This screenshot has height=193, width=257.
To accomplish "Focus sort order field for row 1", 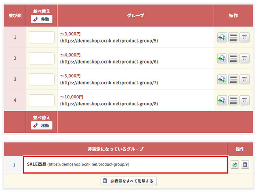I will (41, 37).
